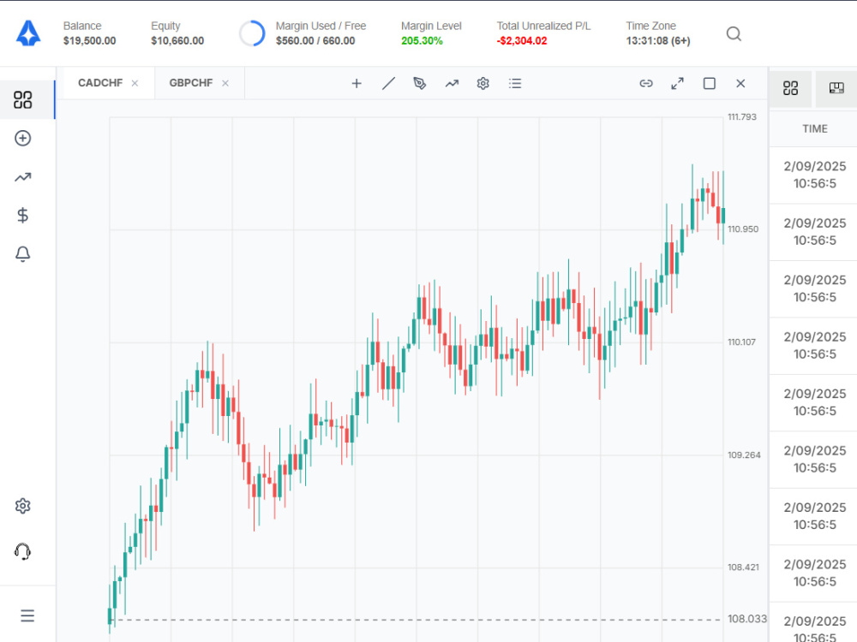Expand chart with the fullscreen arrows icon
Image resolution: width=857 pixels, height=642 pixels.
click(677, 84)
